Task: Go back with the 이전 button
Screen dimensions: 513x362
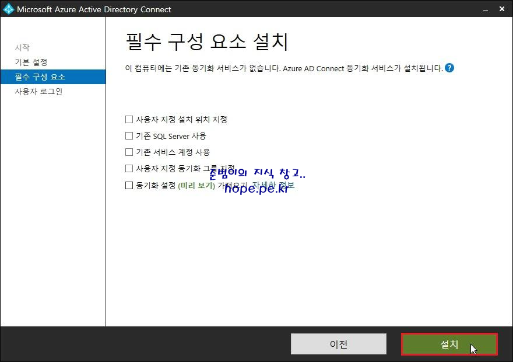Action: (339, 344)
